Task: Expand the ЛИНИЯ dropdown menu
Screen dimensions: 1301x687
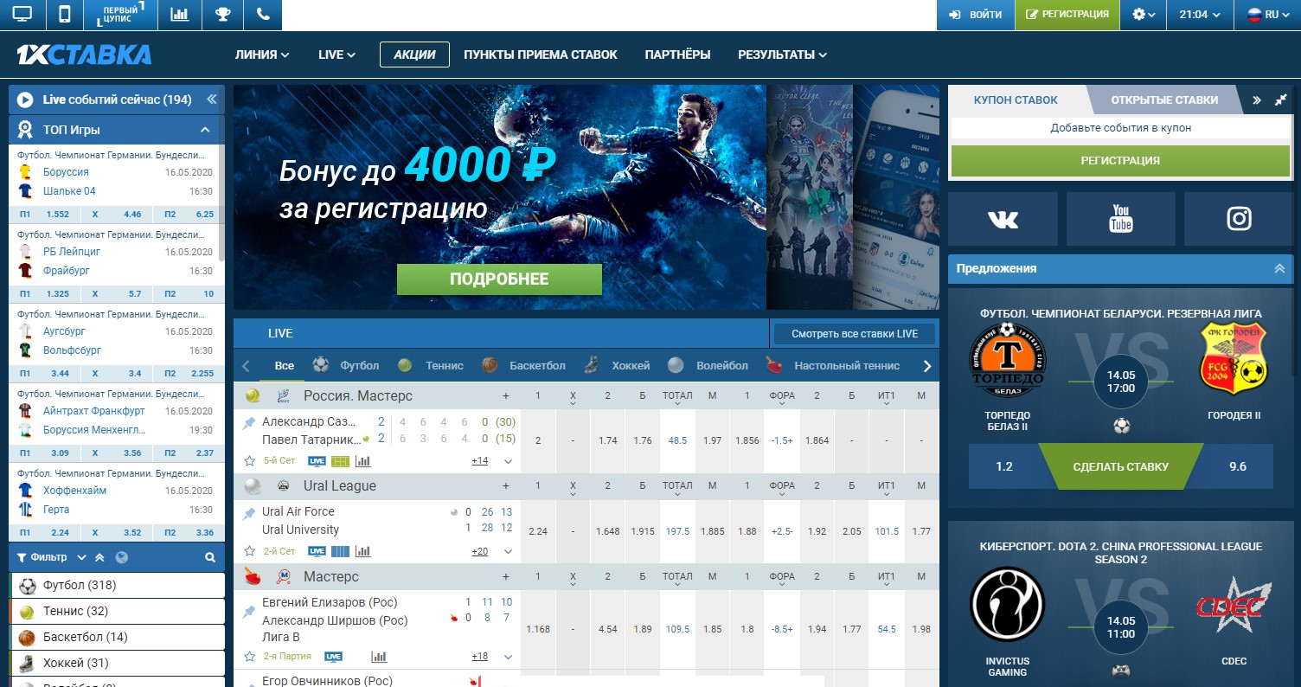Action: (x=261, y=55)
